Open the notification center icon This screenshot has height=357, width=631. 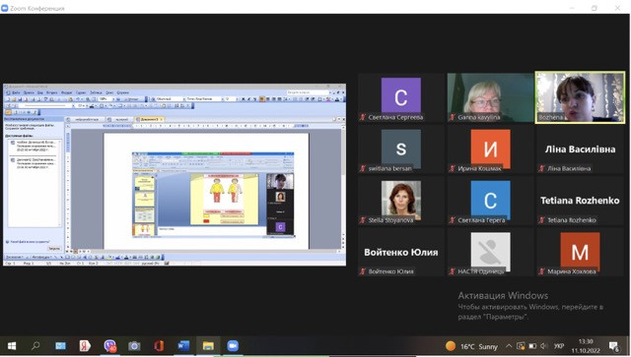pos(614,346)
